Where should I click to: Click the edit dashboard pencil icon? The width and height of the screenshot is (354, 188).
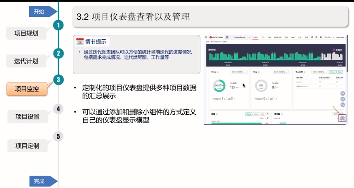[342, 118]
